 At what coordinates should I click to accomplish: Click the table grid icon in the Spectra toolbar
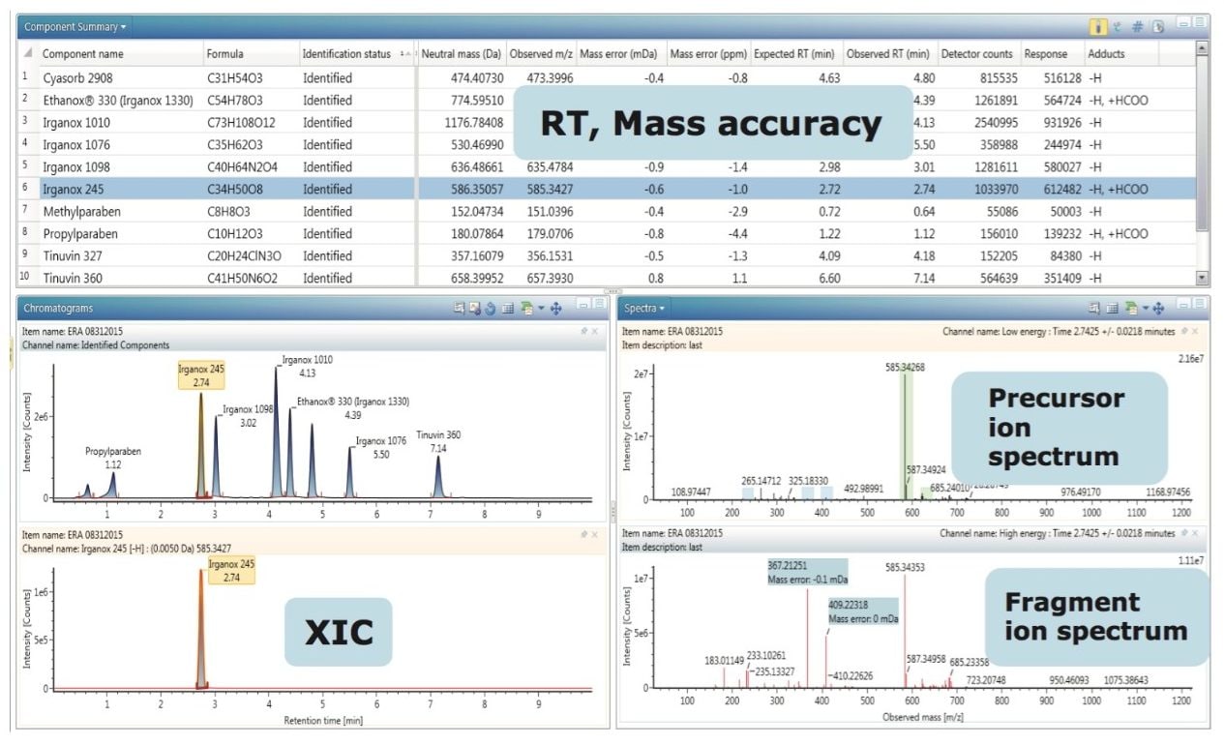click(x=1112, y=308)
